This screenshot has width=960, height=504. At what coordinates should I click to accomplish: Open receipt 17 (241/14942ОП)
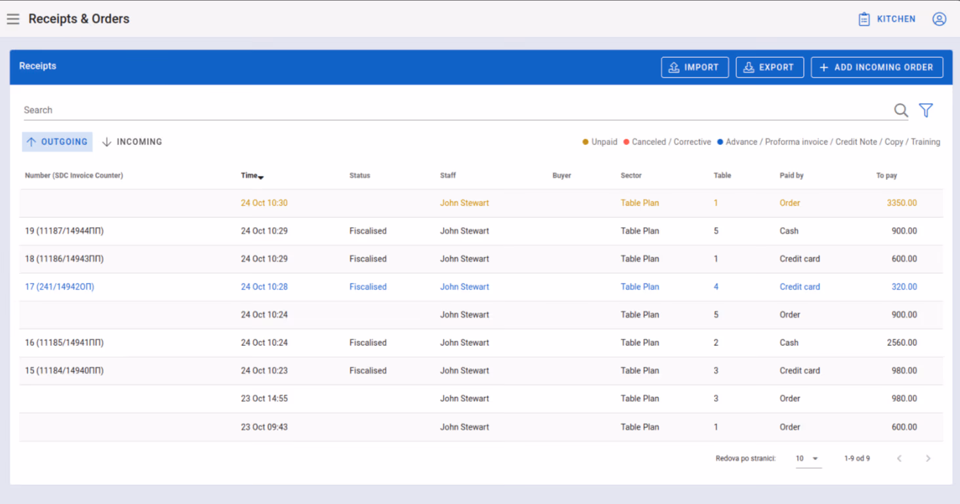tap(481, 287)
